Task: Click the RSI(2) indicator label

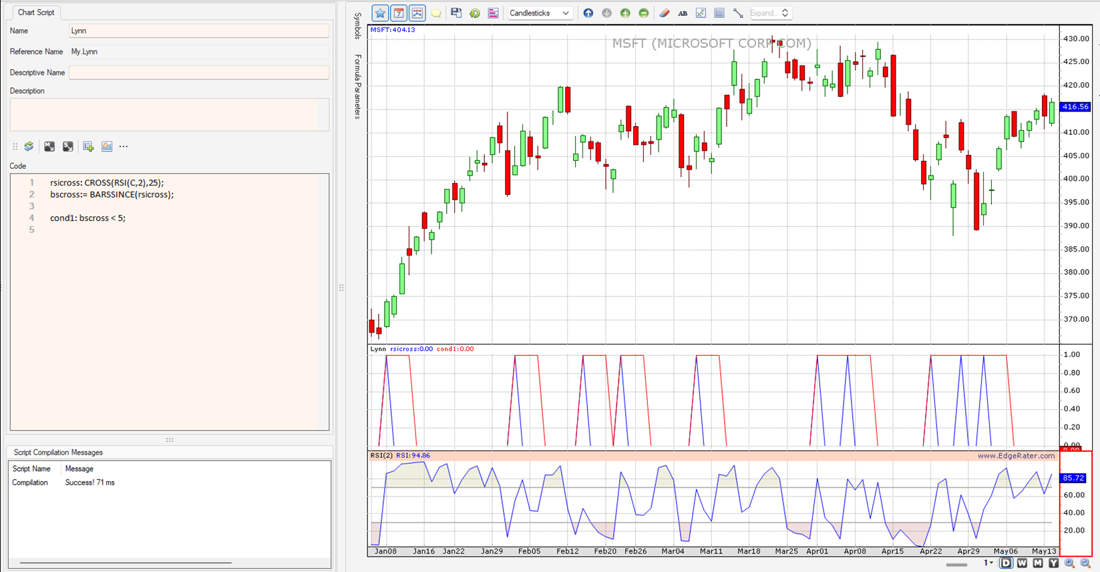Action: click(381, 456)
